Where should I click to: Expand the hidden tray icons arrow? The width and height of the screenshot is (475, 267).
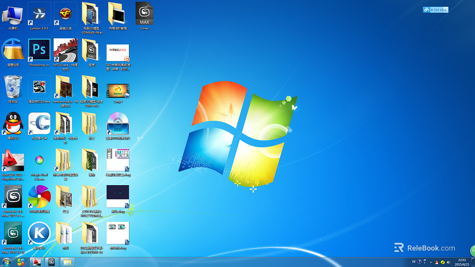[431, 262]
